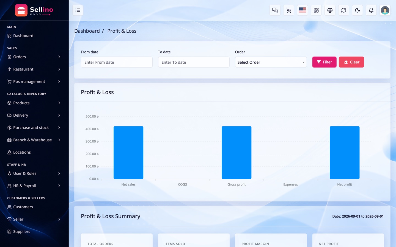
Task: Click the Clear button
Action: tap(351, 62)
